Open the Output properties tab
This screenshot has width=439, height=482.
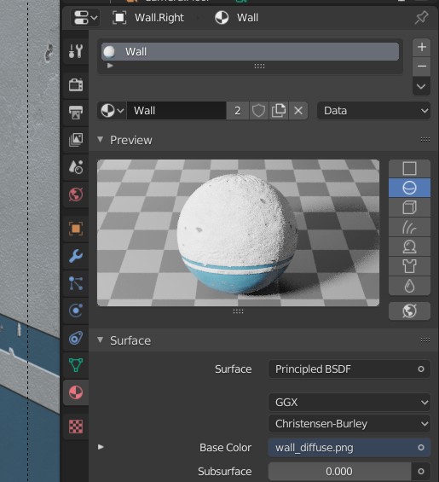(76, 113)
